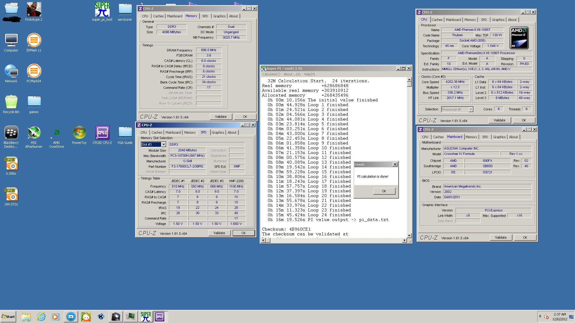Open the games folder icon
Viewport: 575px width, 323px height.
click(x=34, y=104)
